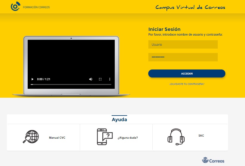
Task: Open the video's three-dot options menu
Action: pyautogui.click(x=110, y=79)
